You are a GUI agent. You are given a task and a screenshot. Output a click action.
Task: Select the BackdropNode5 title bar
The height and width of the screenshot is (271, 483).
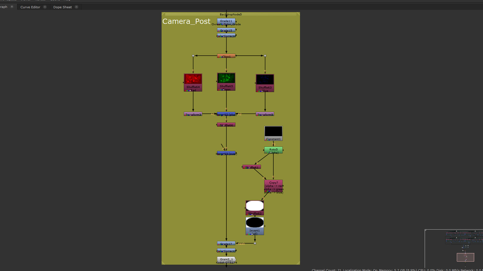231,14
